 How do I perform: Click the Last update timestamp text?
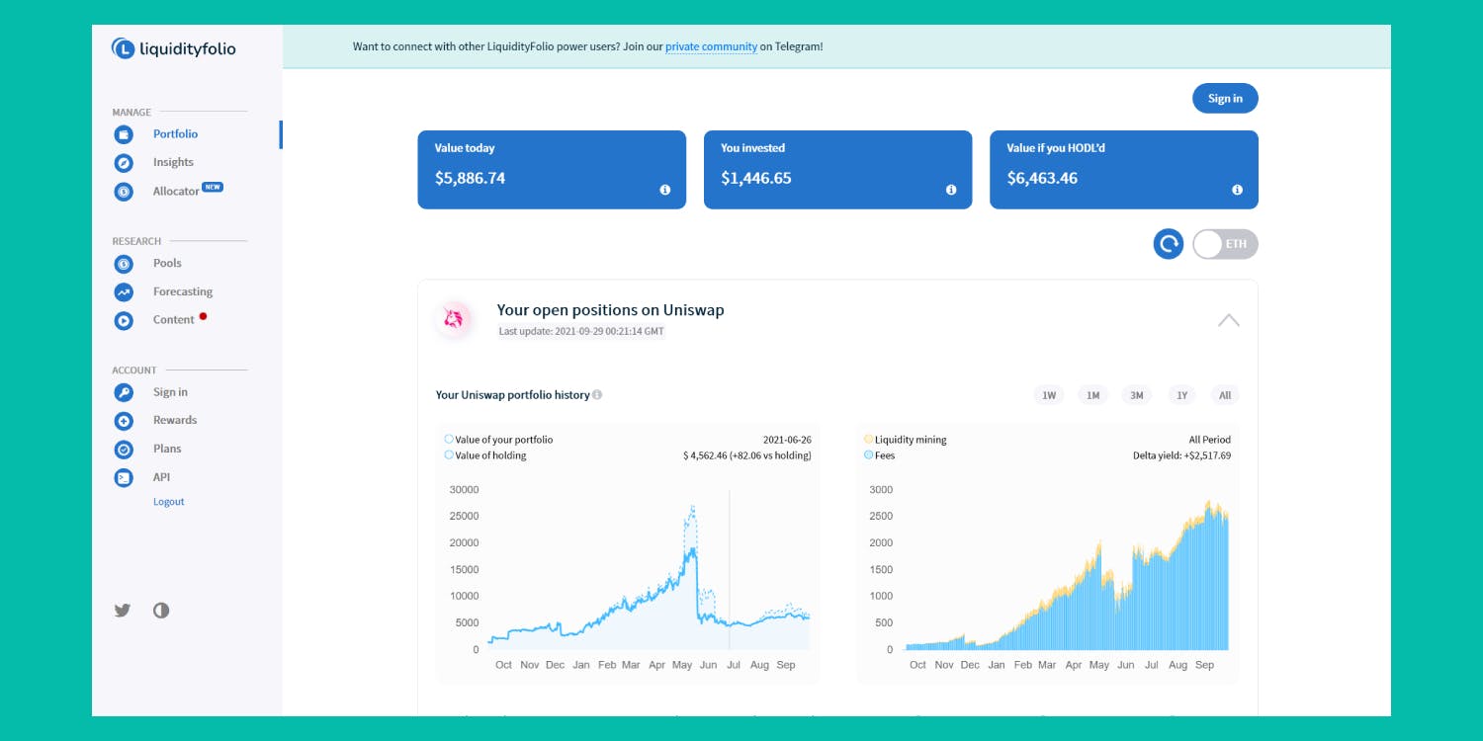click(x=581, y=332)
